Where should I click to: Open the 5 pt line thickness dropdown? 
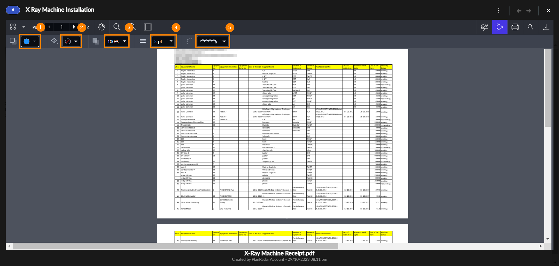[x=163, y=41]
